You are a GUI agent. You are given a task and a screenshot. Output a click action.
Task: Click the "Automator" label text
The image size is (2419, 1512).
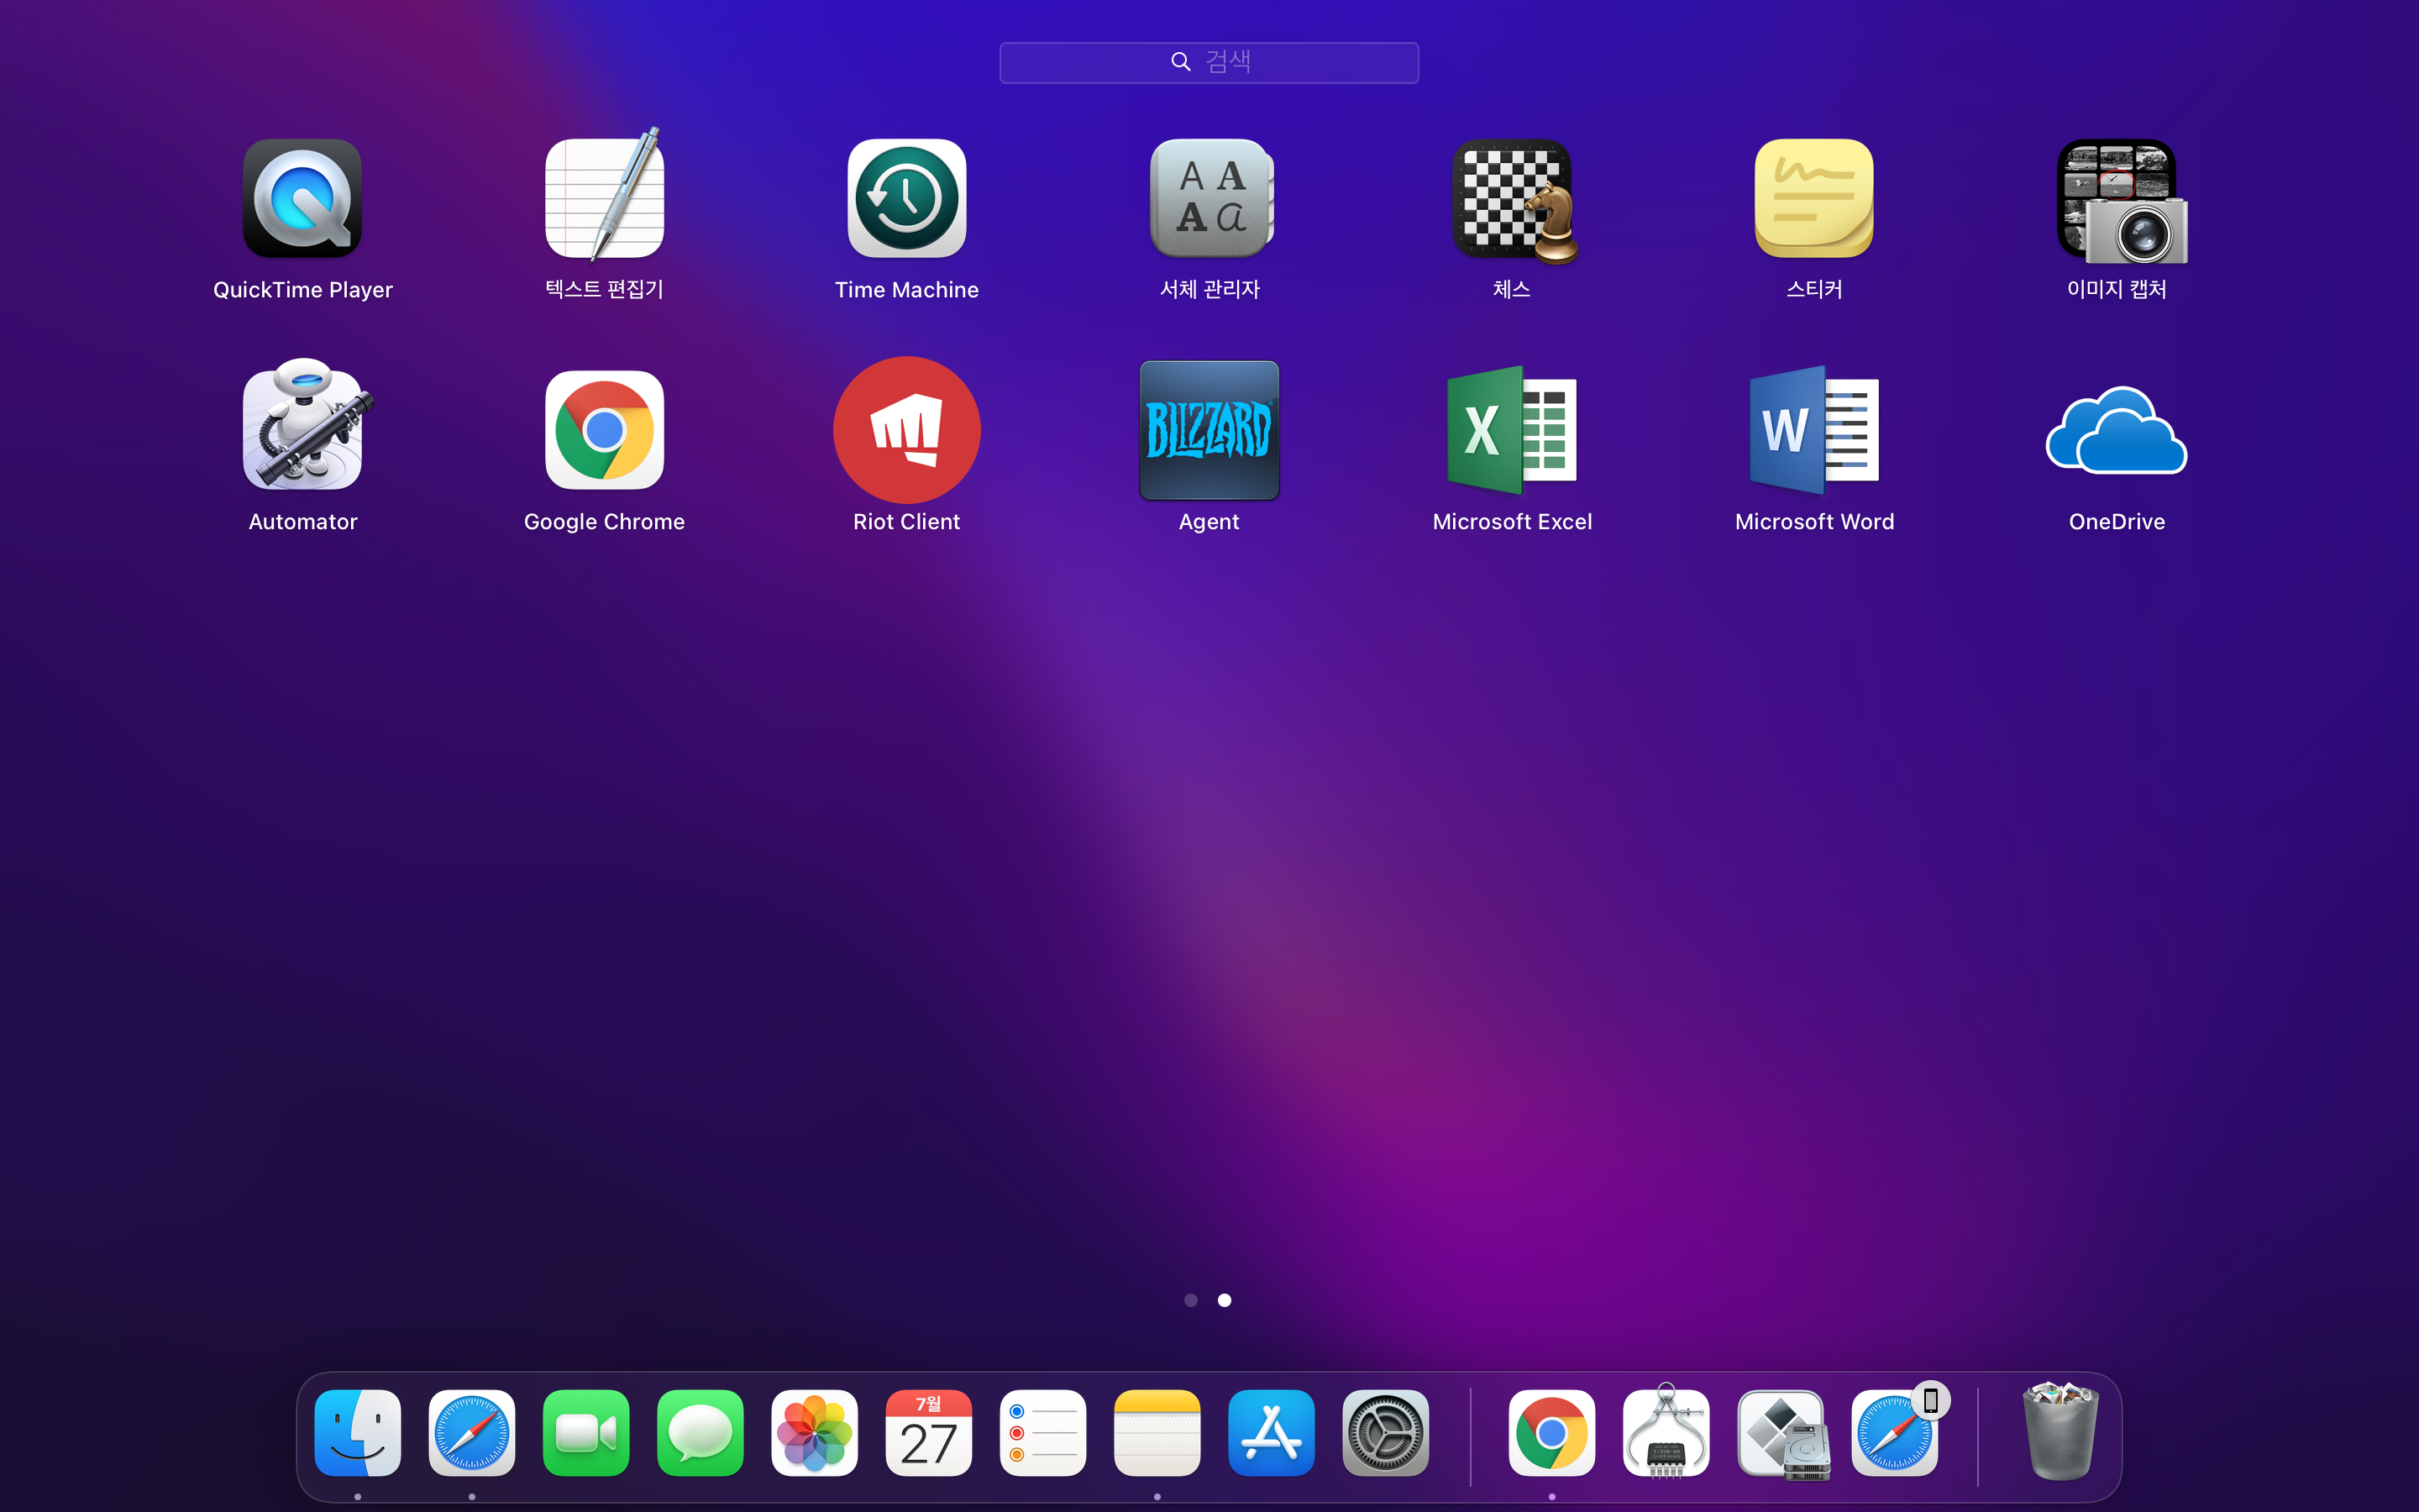click(302, 522)
